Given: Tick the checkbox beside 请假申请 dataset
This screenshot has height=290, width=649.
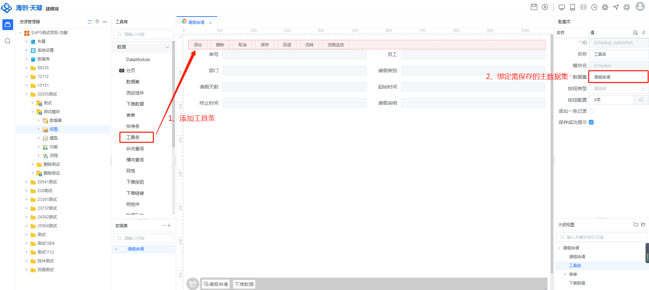Looking at the screenshot, I should [122, 249].
